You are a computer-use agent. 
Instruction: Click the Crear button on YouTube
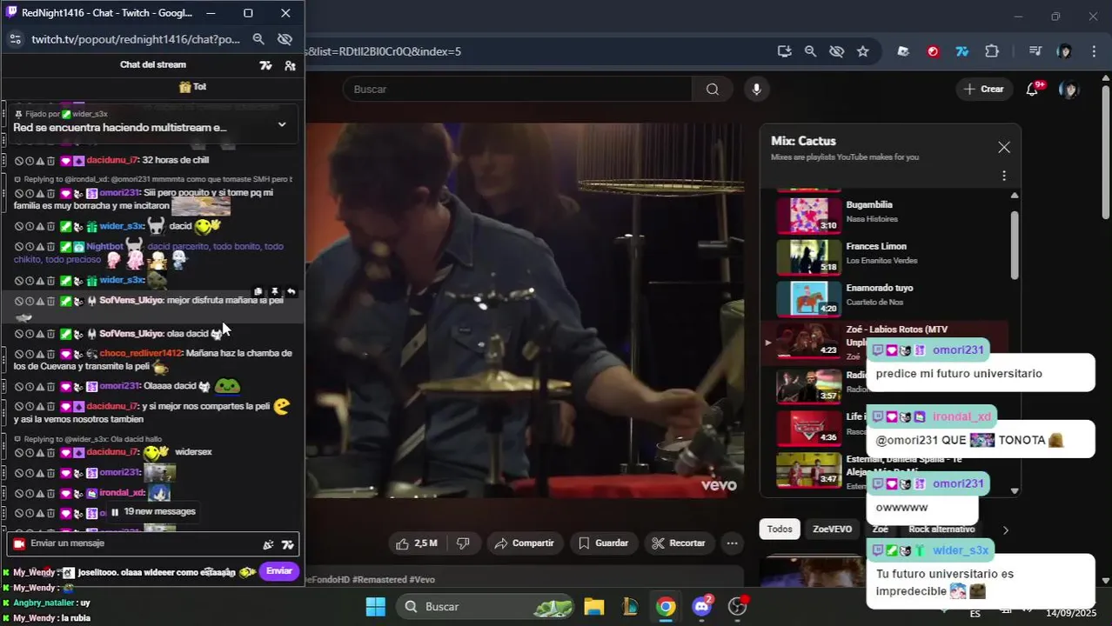pyautogui.click(x=984, y=89)
